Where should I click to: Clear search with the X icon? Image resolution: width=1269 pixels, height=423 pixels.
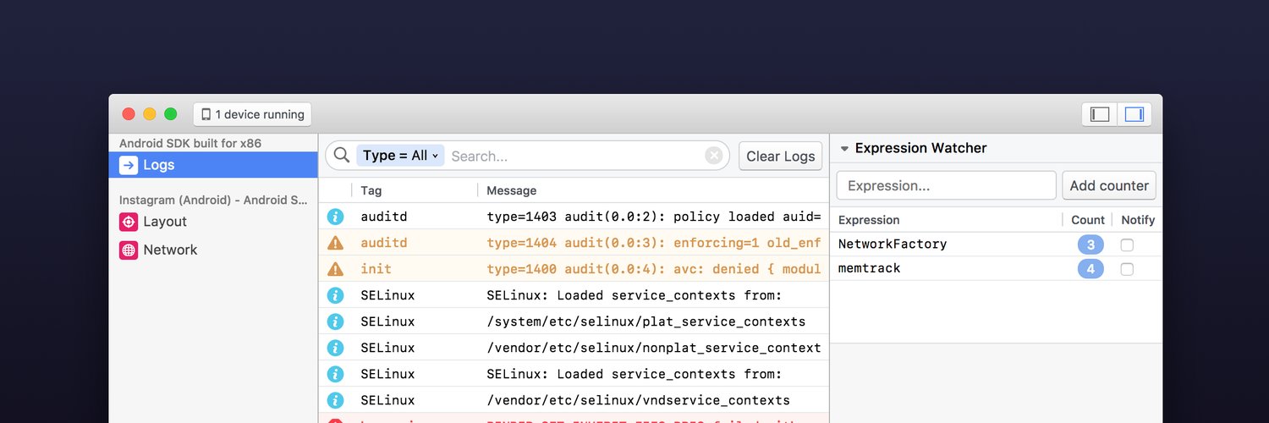pyautogui.click(x=714, y=156)
